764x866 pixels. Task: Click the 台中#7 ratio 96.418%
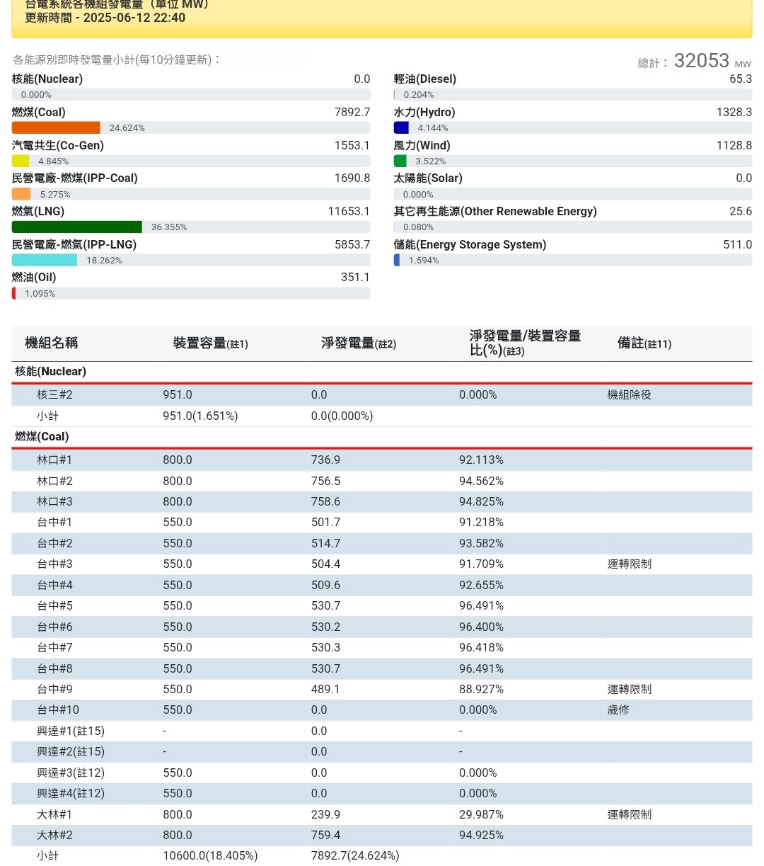481,648
